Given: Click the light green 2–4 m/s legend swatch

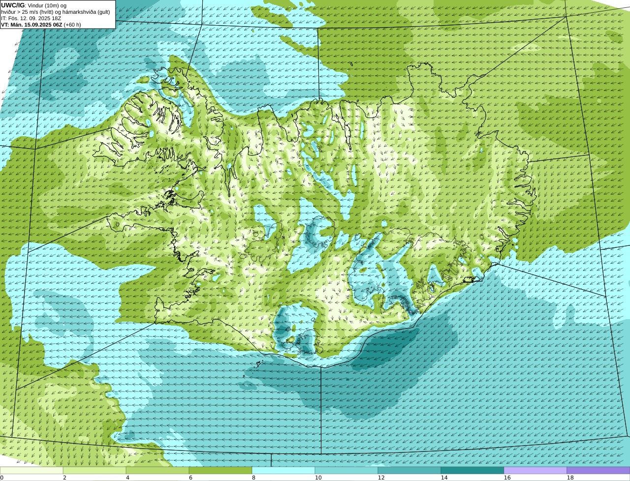Looking at the screenshot, I should 94,470.
